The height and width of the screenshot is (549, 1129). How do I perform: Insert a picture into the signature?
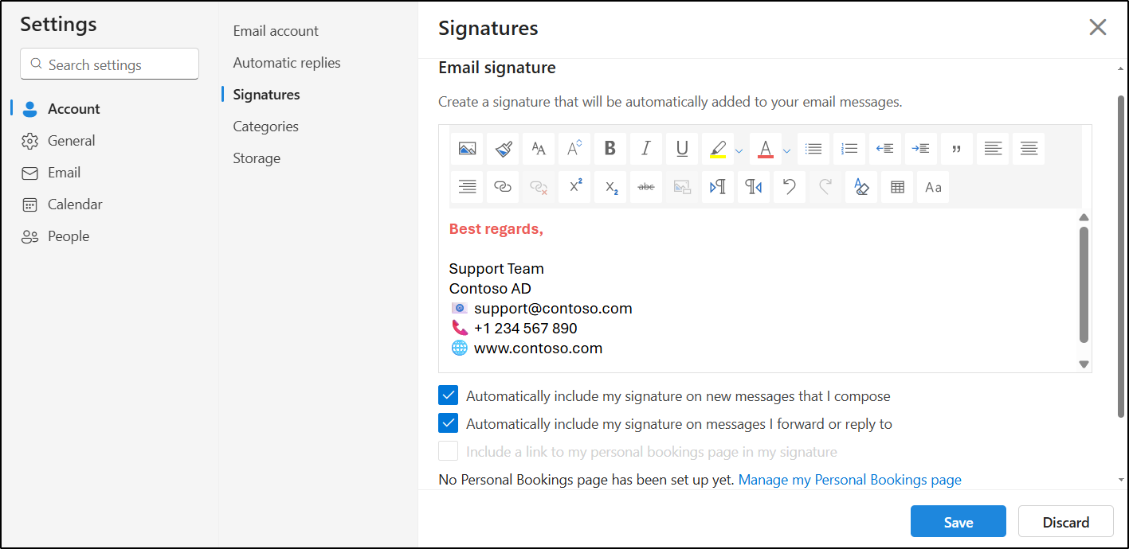pyautogui.click(x=466, y=148)
